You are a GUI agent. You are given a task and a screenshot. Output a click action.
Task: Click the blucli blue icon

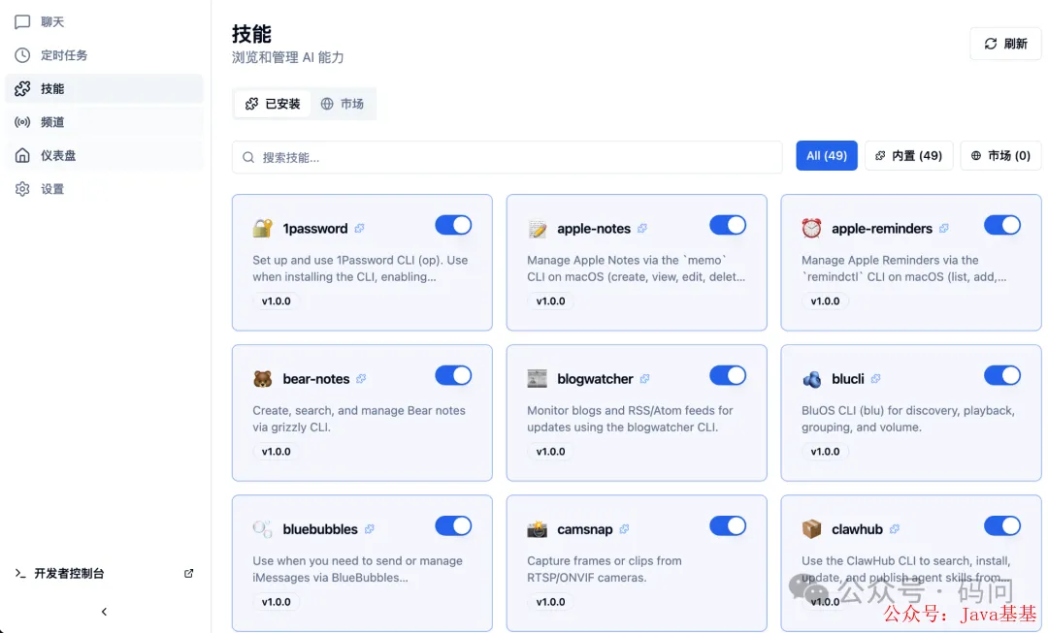pyautogui.click(x=811, y=379)
